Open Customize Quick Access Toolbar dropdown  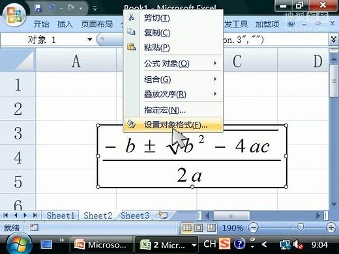pos(95,8)
